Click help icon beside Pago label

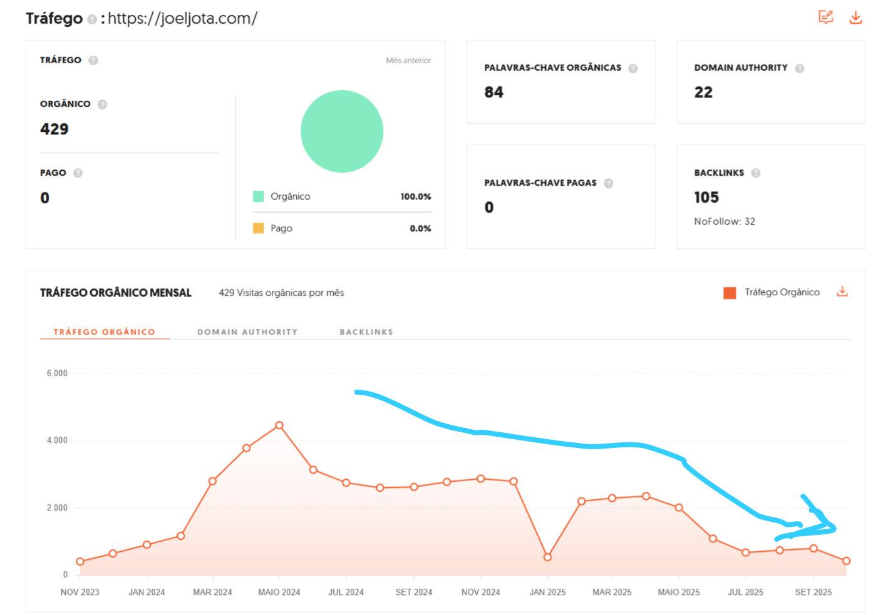78,173
